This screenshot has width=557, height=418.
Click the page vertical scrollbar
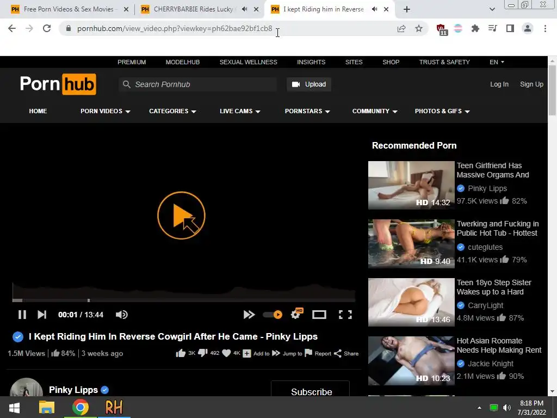[552, 91]
